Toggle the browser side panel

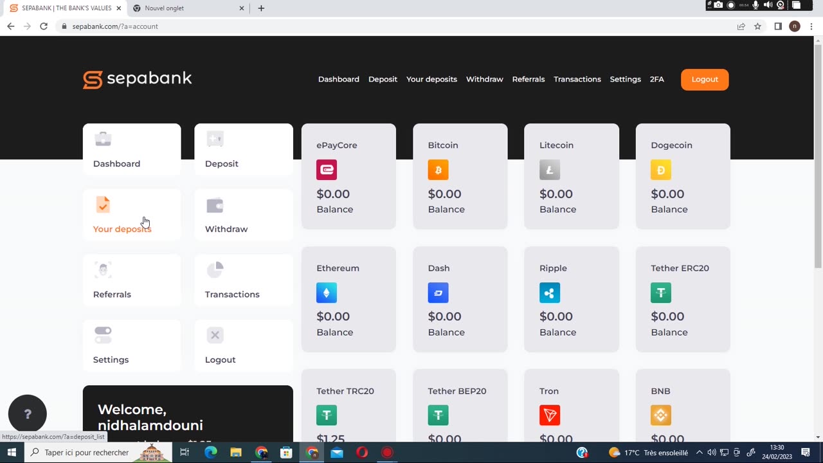point(778,26)
